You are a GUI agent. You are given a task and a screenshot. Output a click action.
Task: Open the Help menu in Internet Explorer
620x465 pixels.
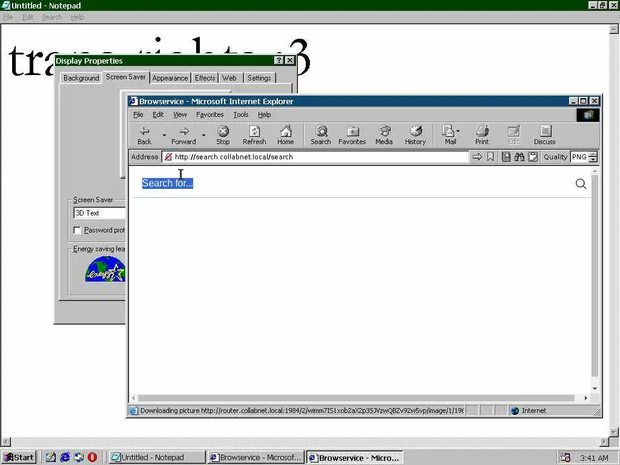(264, 114)
